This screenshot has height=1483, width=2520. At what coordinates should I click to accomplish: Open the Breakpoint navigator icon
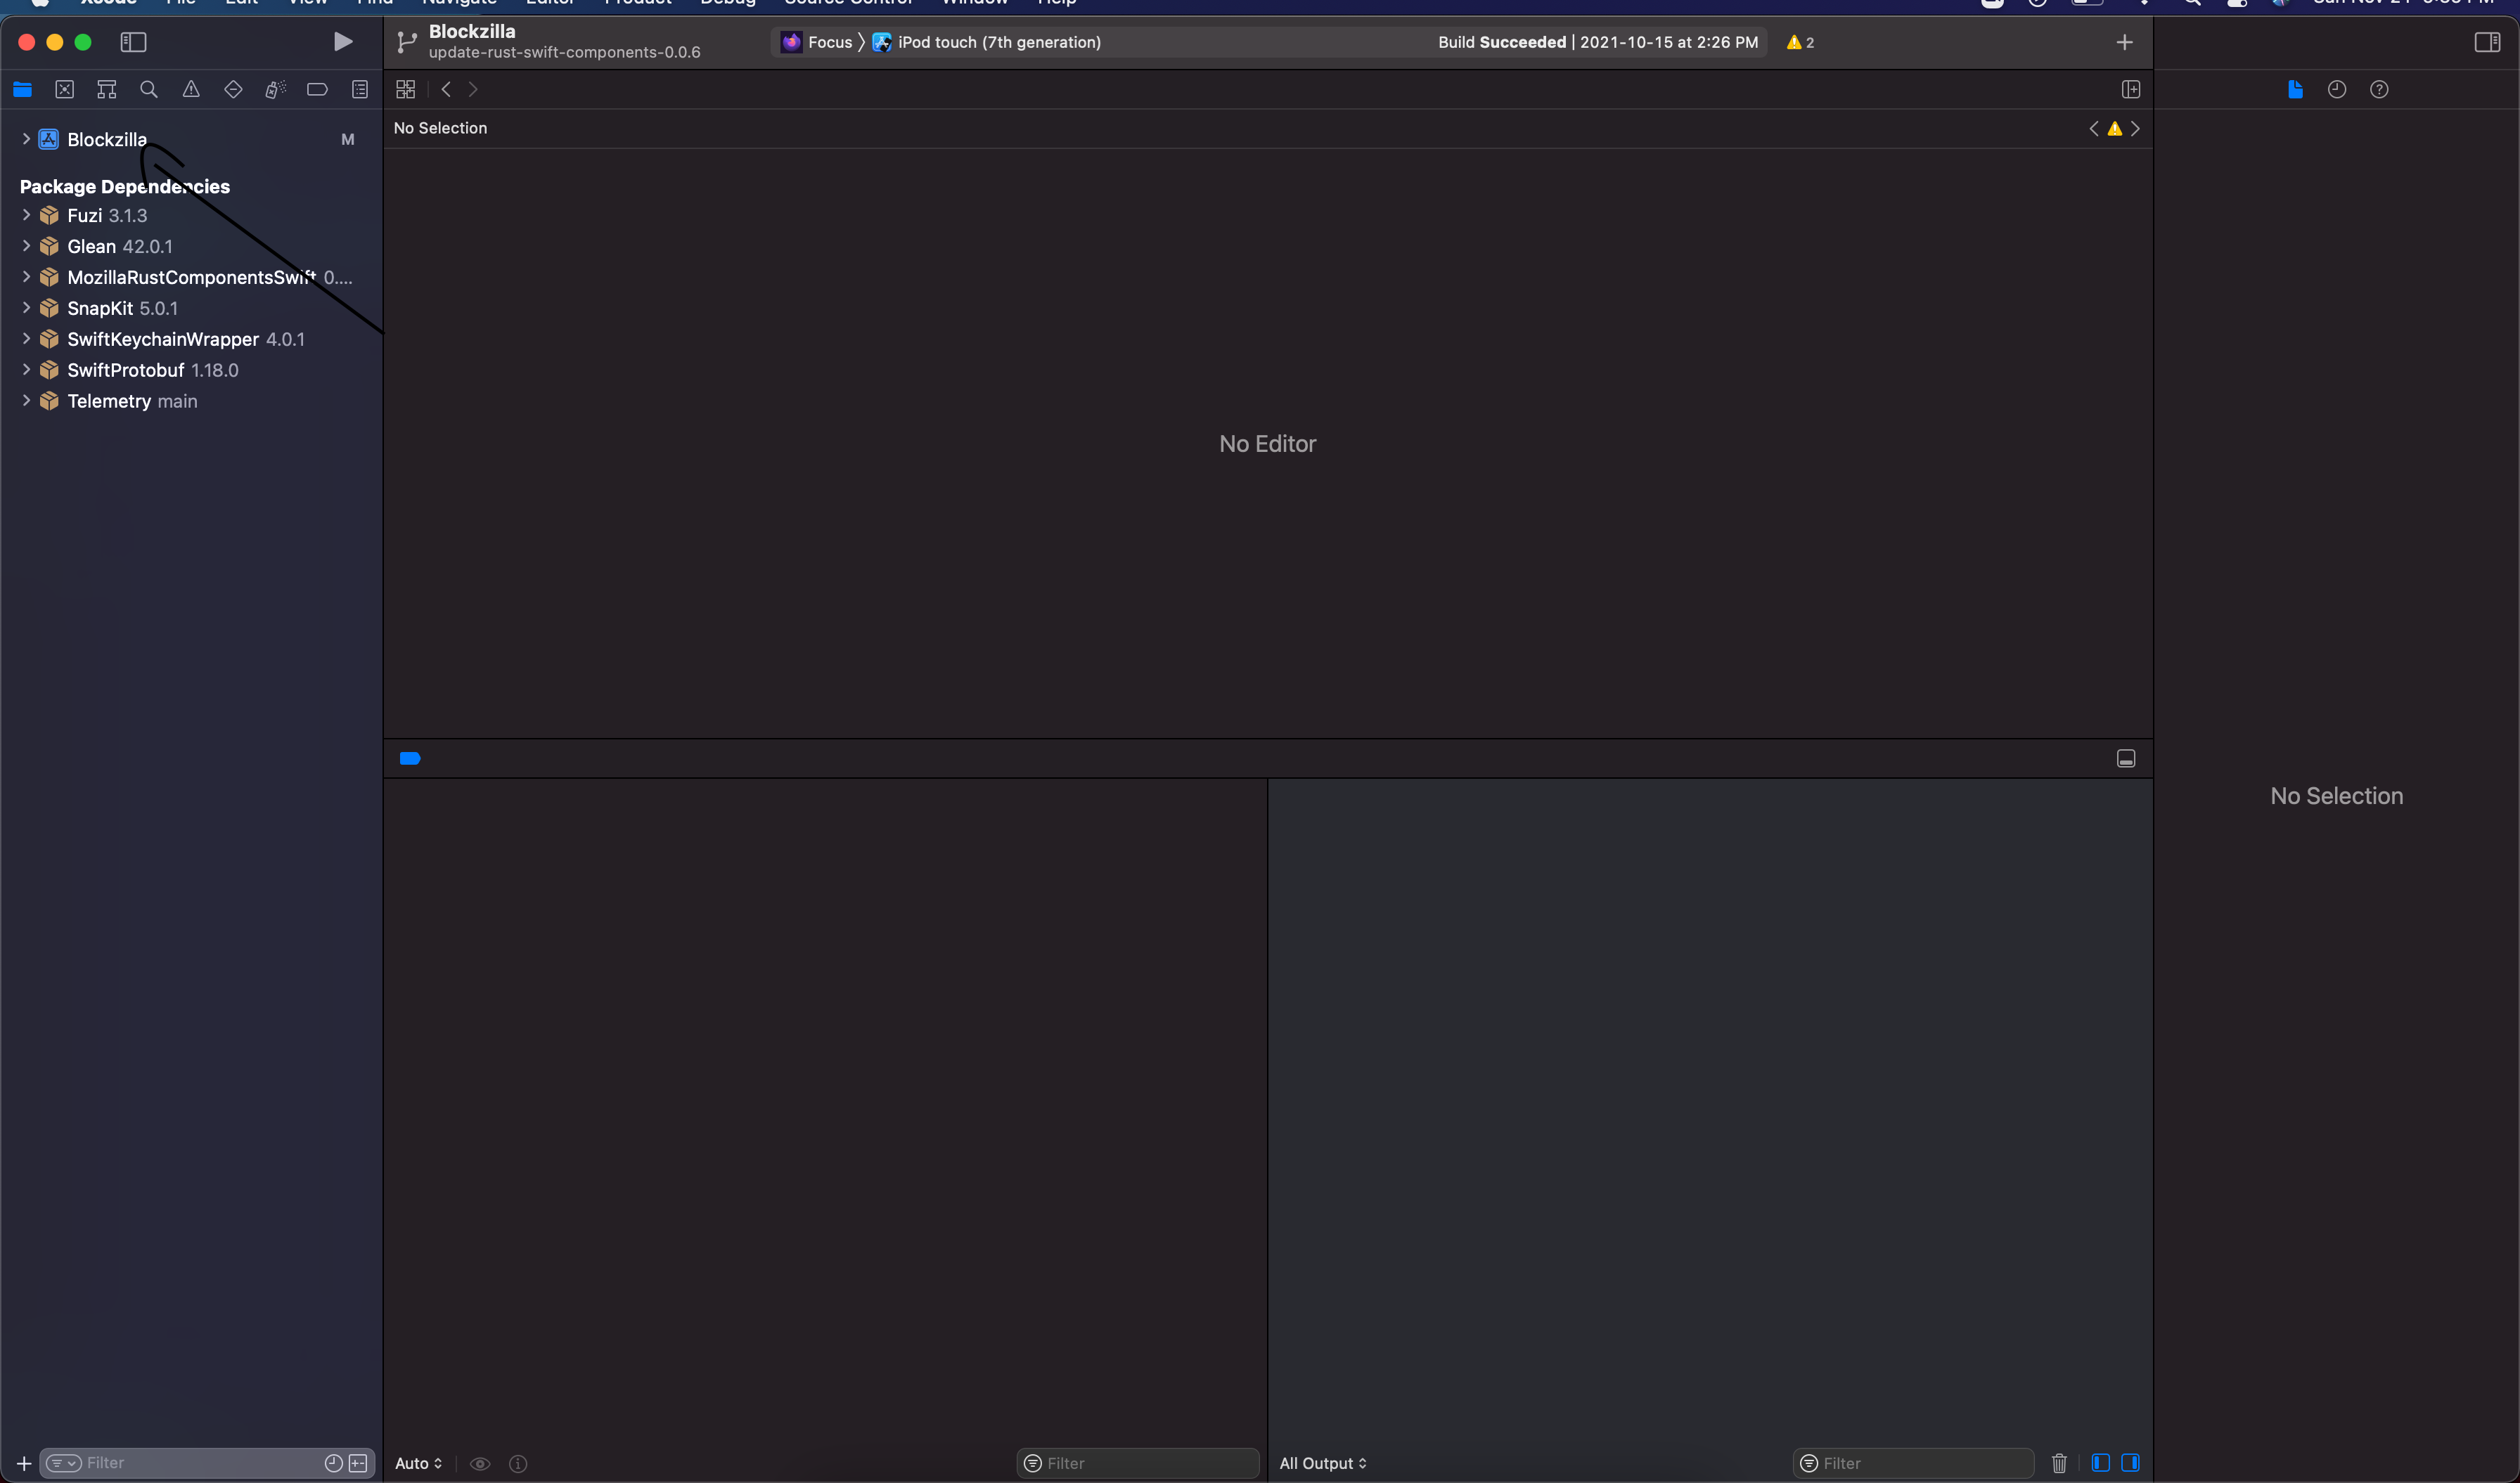point(317,90)
